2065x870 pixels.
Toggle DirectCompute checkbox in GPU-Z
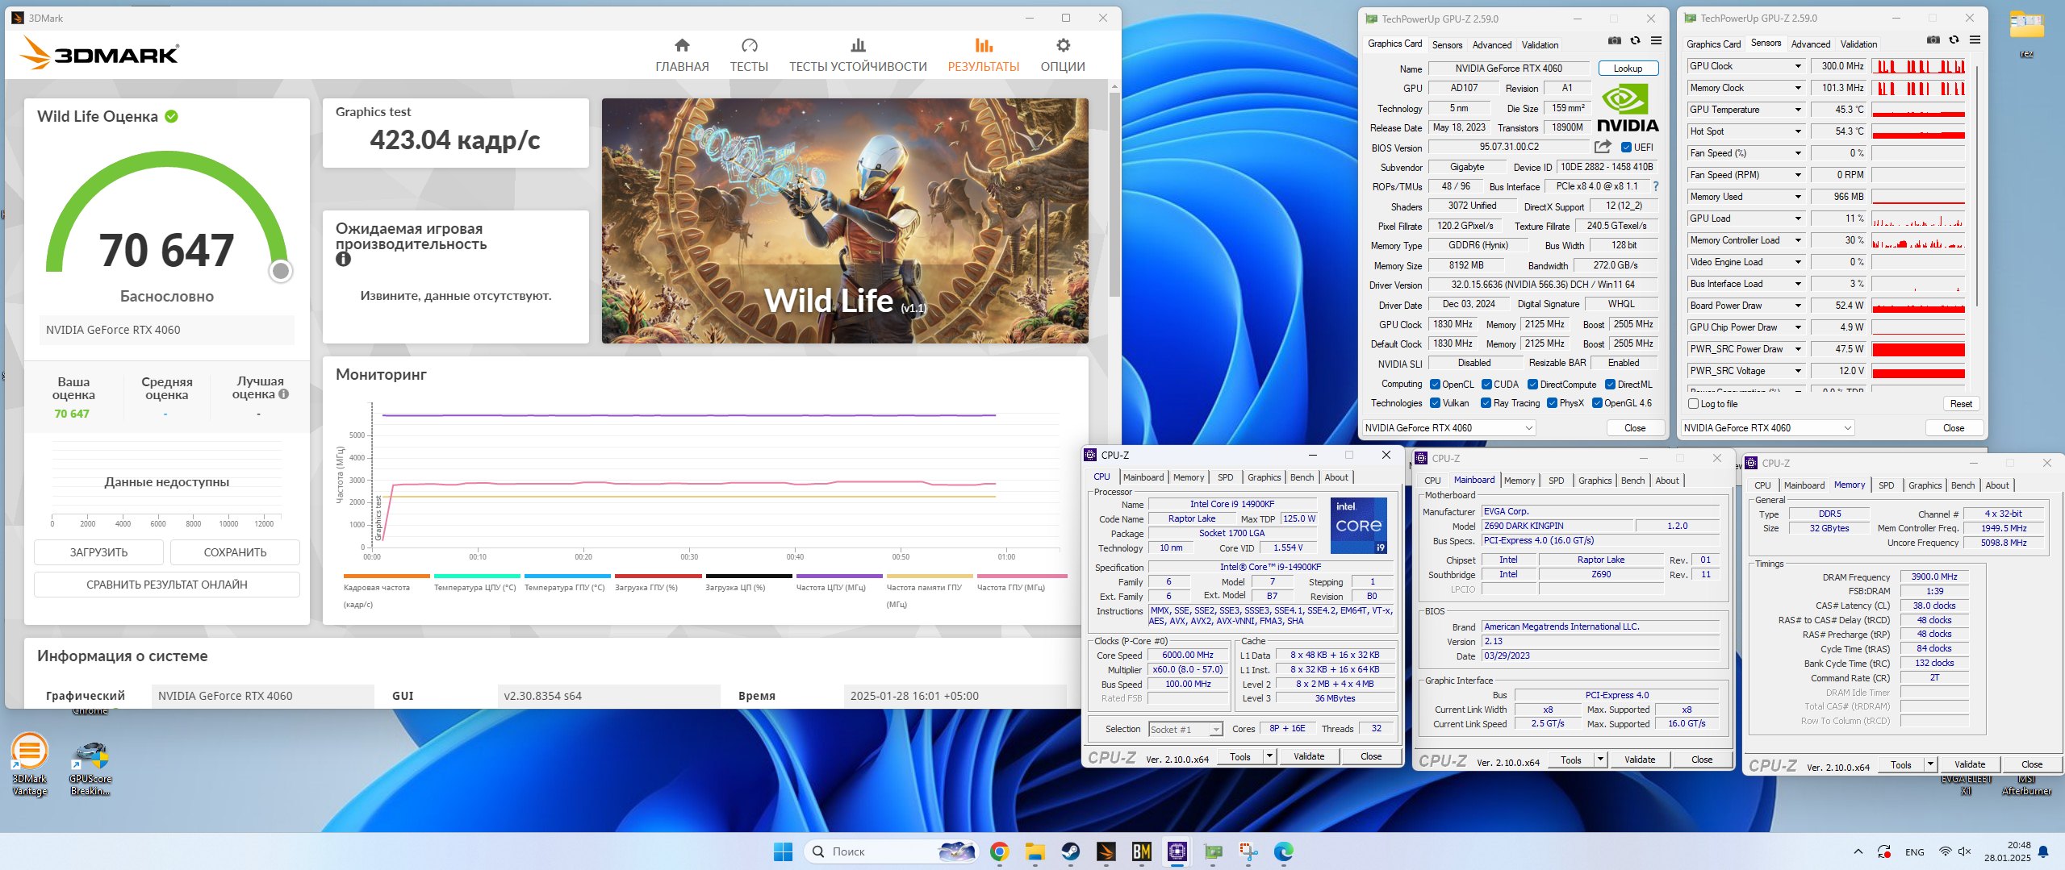coord(1532,385)
